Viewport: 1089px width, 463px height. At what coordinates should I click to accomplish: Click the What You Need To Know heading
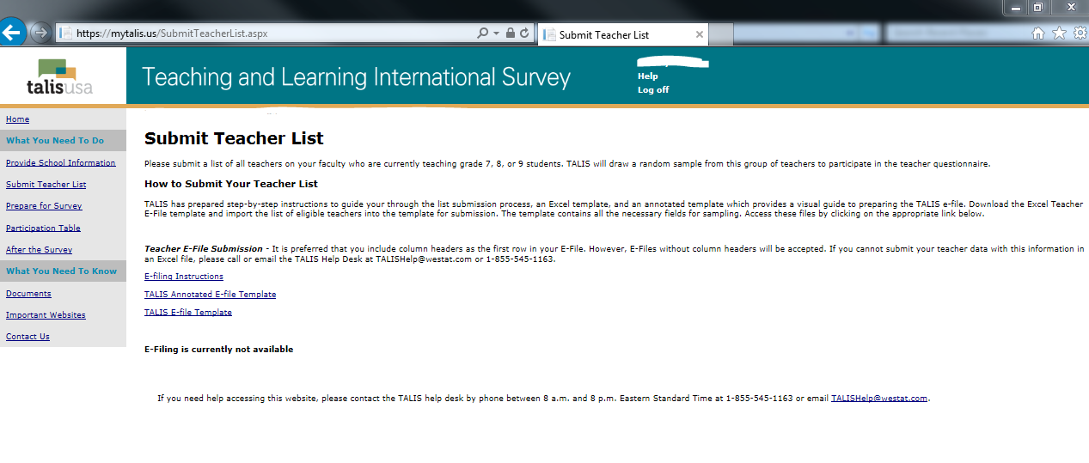click(61, 271)
